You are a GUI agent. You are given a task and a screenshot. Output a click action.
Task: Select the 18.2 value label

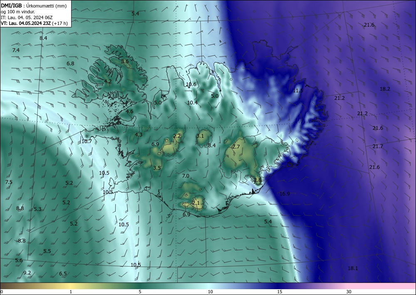click(385, 89)
